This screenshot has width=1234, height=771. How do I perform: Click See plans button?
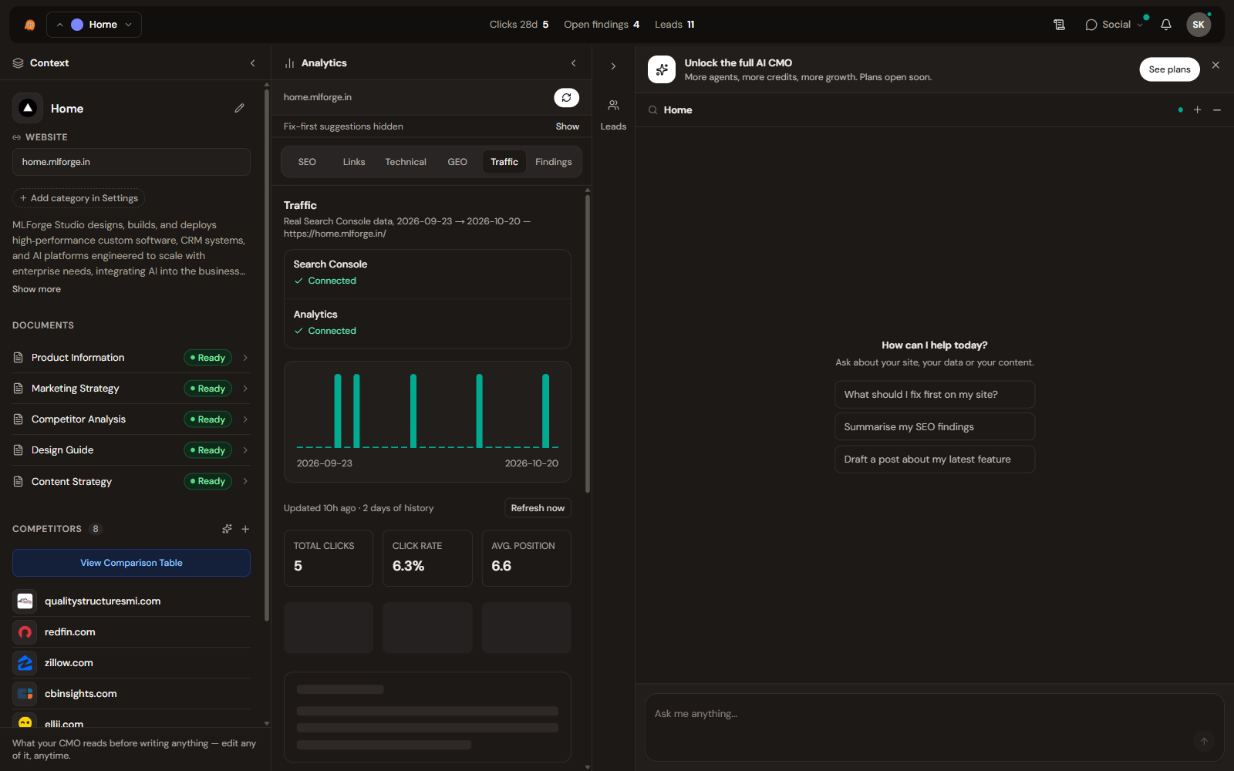[x=1169, y=69]
